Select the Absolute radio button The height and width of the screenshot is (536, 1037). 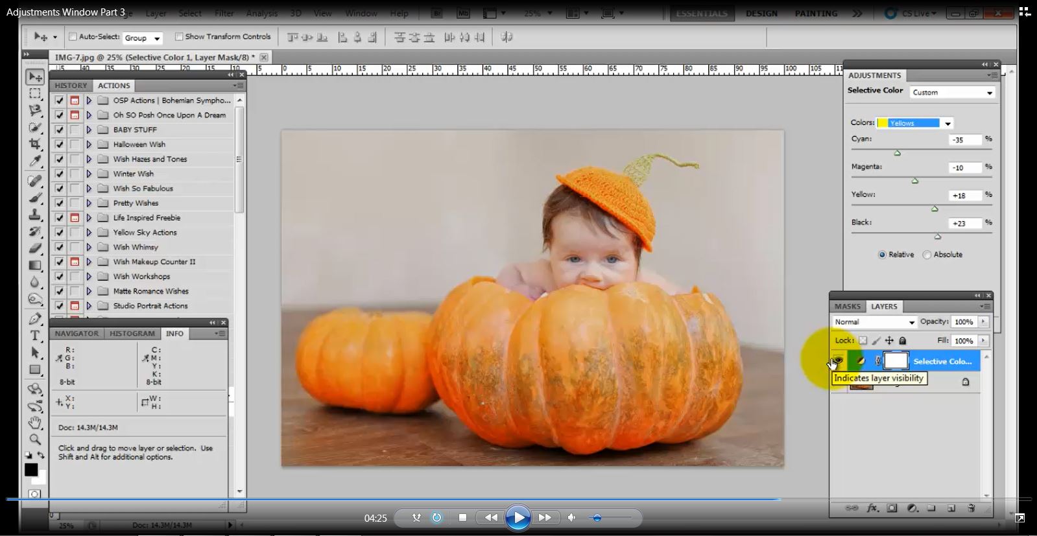point(927,255)
